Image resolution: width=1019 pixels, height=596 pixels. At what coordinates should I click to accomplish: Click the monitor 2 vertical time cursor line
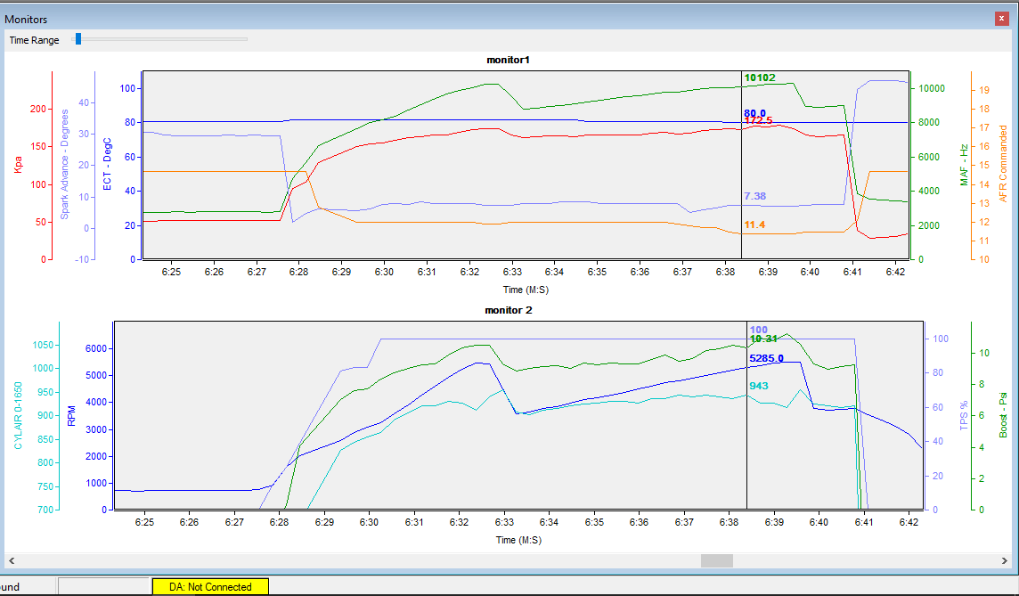tap(746, 415)
